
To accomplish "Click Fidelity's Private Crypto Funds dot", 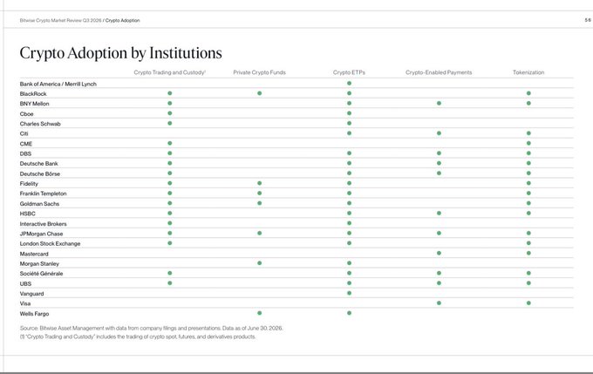I will pos(260,183).
